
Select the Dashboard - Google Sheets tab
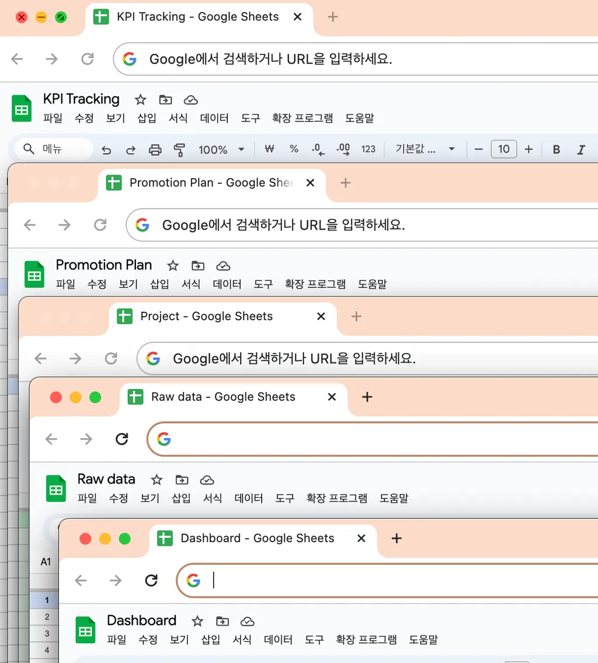pyautogui.click(x=263, y=538)
